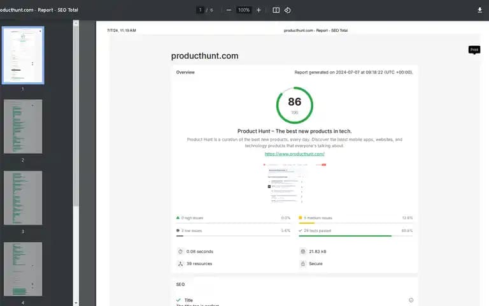Click the green high issues triangle icon
This screenshot has height=306, width=489.
coord(178,217)
